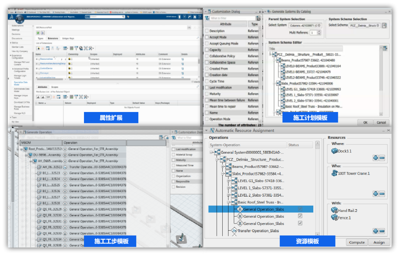Viewport: 400px width, 256px height.
Task: Enable the Capacity attribute checkbox
Action: coord(207,50)
